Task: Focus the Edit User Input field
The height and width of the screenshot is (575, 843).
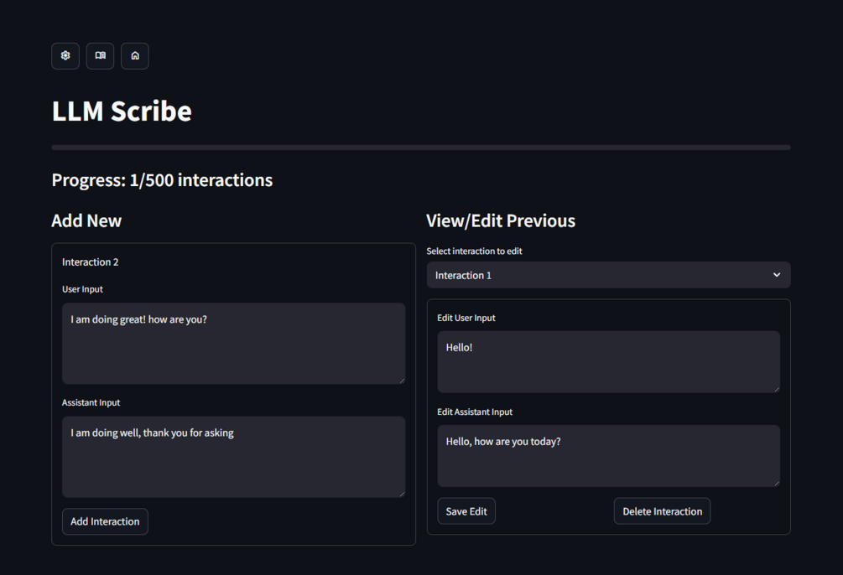Action: (608, 361)
